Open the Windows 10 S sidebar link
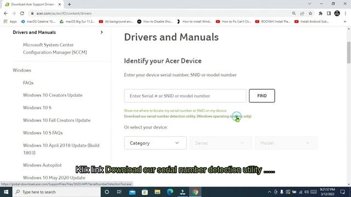This screenshot has height=197, width=351. [x=37, y=108]
